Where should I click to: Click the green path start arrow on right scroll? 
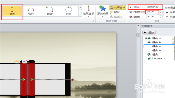[32, 79]
